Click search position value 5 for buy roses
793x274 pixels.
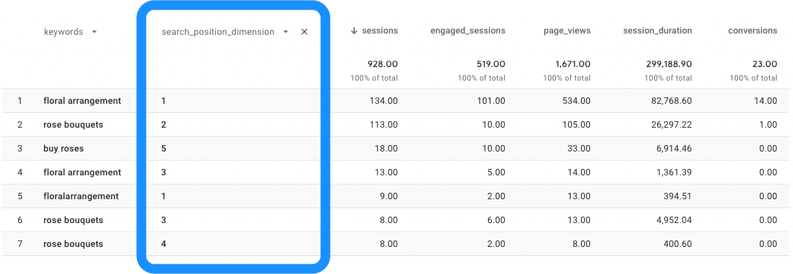(164, 148)
